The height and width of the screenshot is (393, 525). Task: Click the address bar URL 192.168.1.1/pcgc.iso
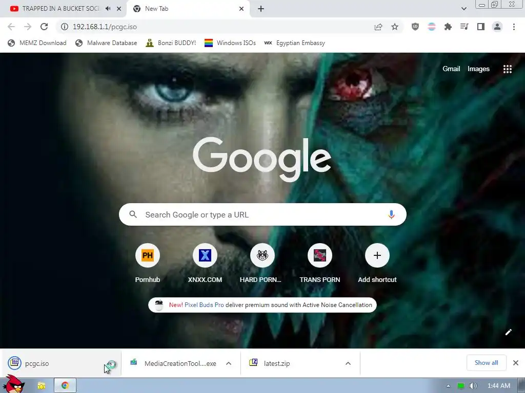click(x=105, y=27)
